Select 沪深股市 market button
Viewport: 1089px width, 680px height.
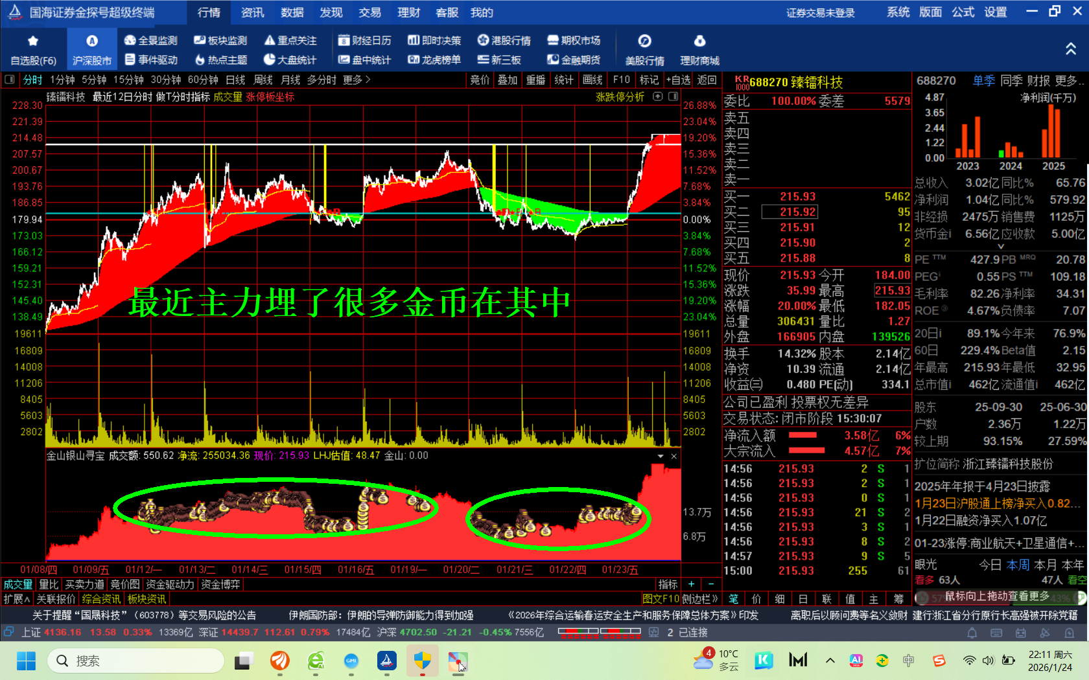(x=92, y=50)
